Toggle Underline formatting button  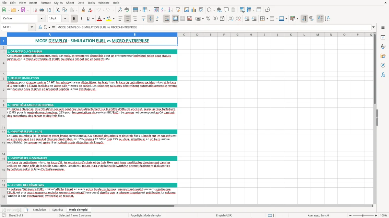[x=88, y=19]
